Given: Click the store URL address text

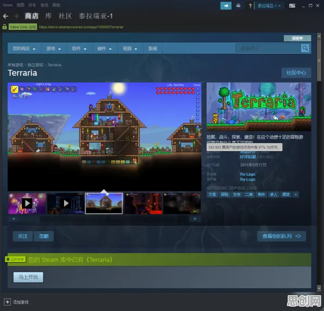Looking at the screenshot, I should (x=81, y=27).
